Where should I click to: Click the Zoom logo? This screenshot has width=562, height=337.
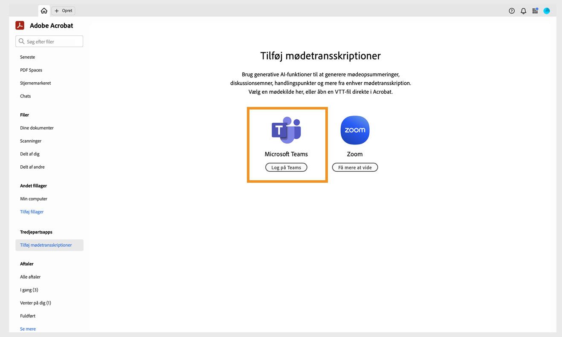(x=355, y=130)
